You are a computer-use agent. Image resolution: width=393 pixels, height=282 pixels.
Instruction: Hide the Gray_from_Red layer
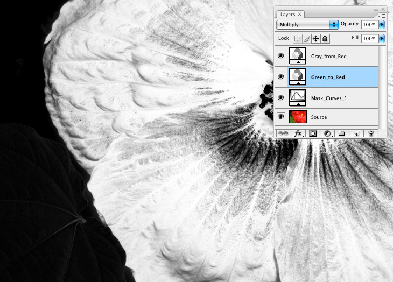pyautogui.click(x=280, y=56)
